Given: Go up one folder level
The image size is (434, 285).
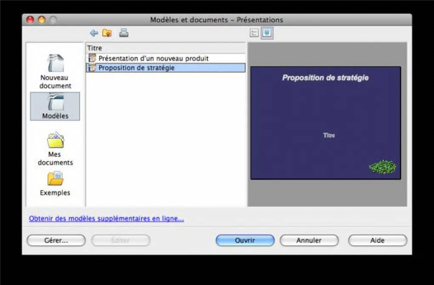Looking at the screenshot, I should (x=107, y=33).
